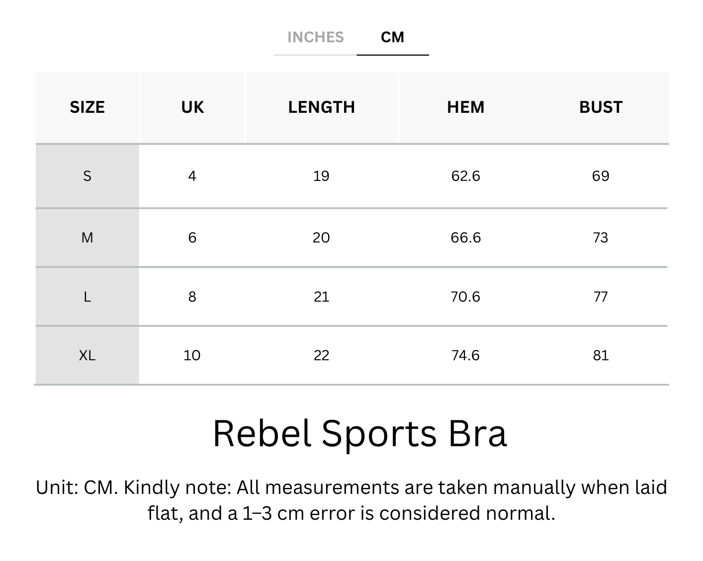This screenshot has height=561, width=703.
Task: Select the S size row label
Action: pos(87,176)
